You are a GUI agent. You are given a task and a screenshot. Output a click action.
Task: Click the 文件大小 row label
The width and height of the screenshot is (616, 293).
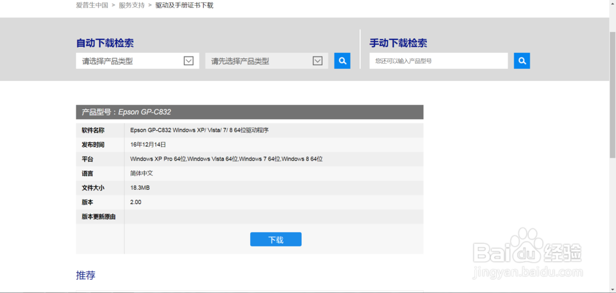(93, 187)
